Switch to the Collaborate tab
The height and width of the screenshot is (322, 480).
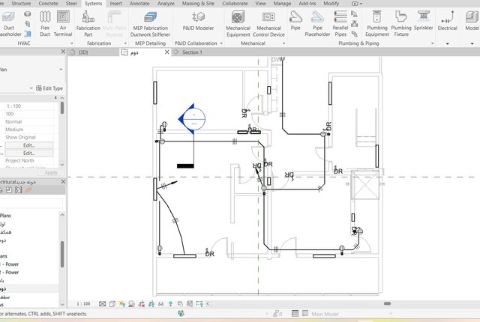pos(235,4)
